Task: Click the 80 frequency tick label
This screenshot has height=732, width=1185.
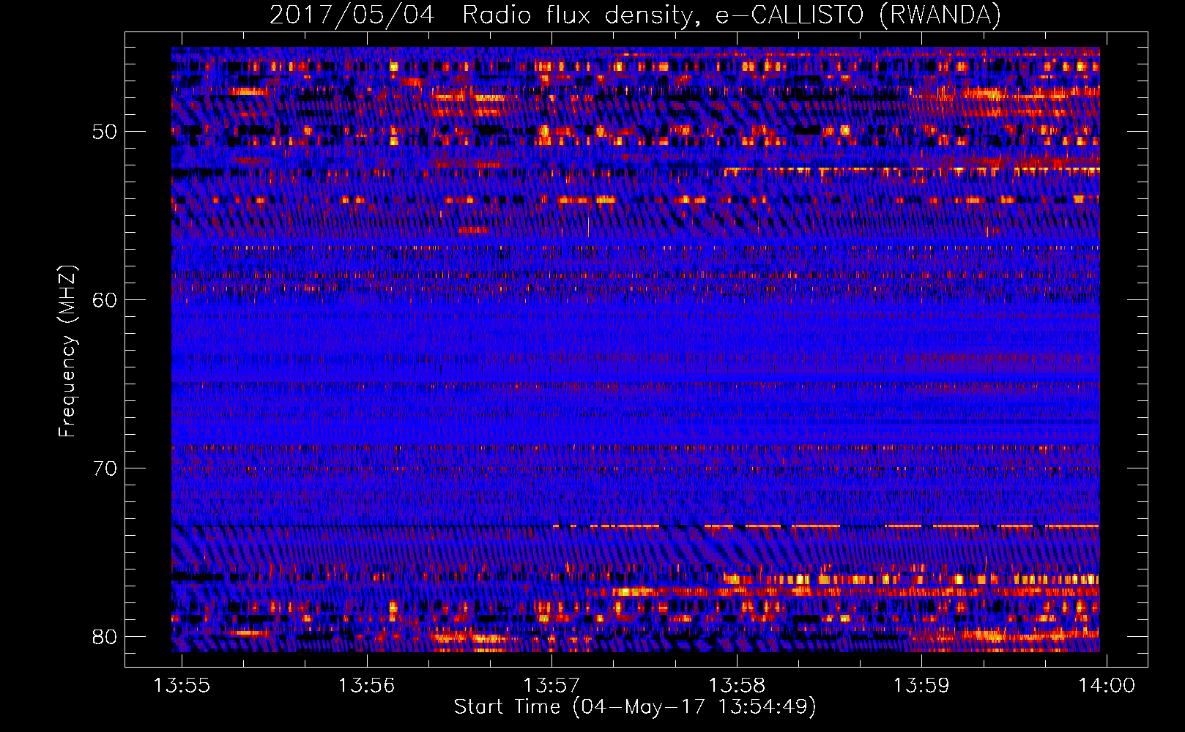Action: [105, 637]
